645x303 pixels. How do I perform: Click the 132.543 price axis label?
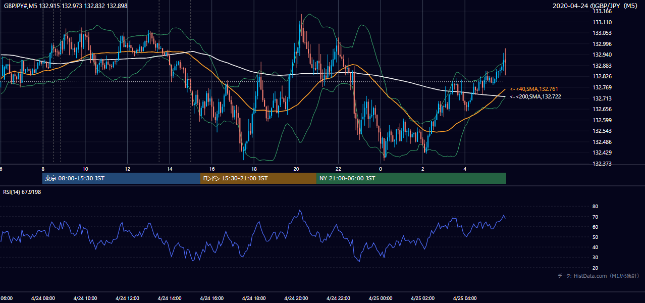[x=602, y=131]
